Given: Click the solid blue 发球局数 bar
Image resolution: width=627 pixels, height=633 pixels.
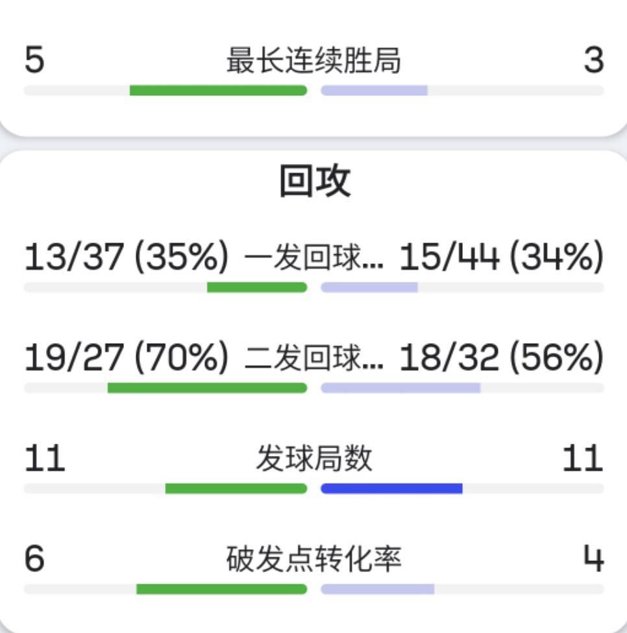Looking at the screenshot, I should point(391,488).
